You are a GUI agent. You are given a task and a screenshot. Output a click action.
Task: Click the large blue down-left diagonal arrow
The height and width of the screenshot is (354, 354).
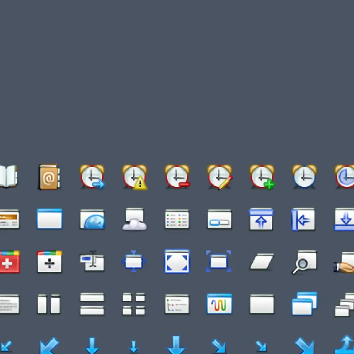pyautogui.click(x=50, y=346)
